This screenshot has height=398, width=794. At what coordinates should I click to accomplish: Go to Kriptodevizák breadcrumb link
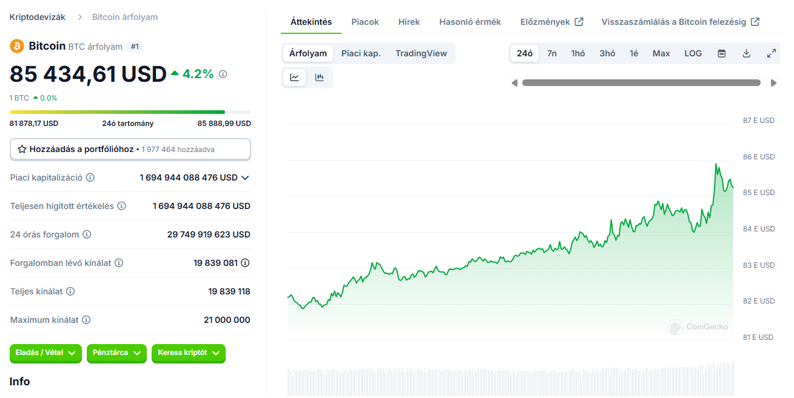[38, 17]
